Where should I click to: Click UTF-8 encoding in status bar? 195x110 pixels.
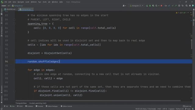click(165, 109)
